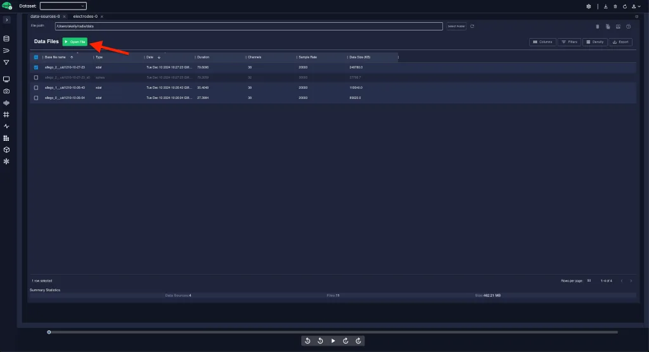Switch to the electrodes-0 tab
This screenshot has height=352, width=649.
click(86, 16)
